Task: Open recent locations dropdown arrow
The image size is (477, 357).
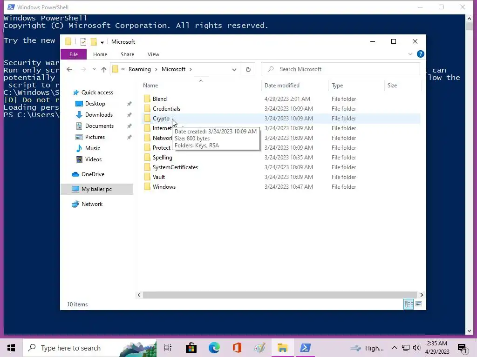Action: click(x=94, y=69)
